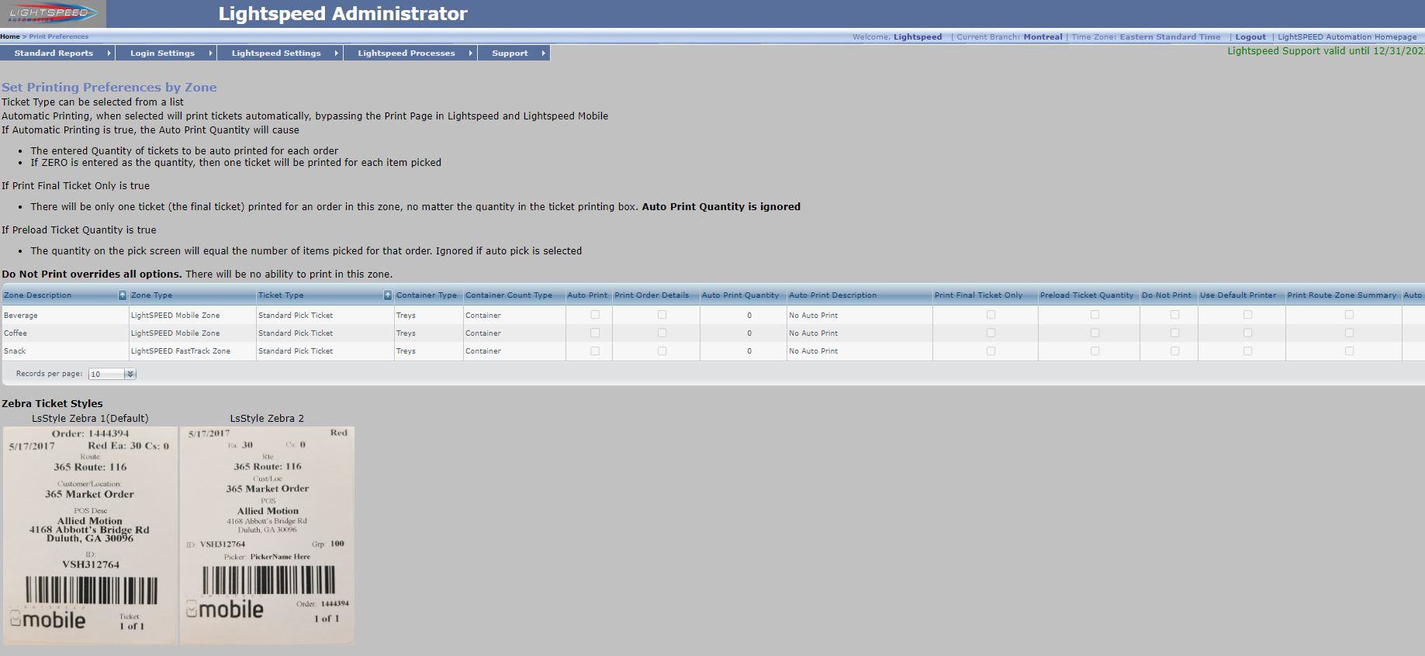Toggle Do Not Print for Beverage
The height and width of the screenshot is (656, 1425).
tap(1174, 315)
